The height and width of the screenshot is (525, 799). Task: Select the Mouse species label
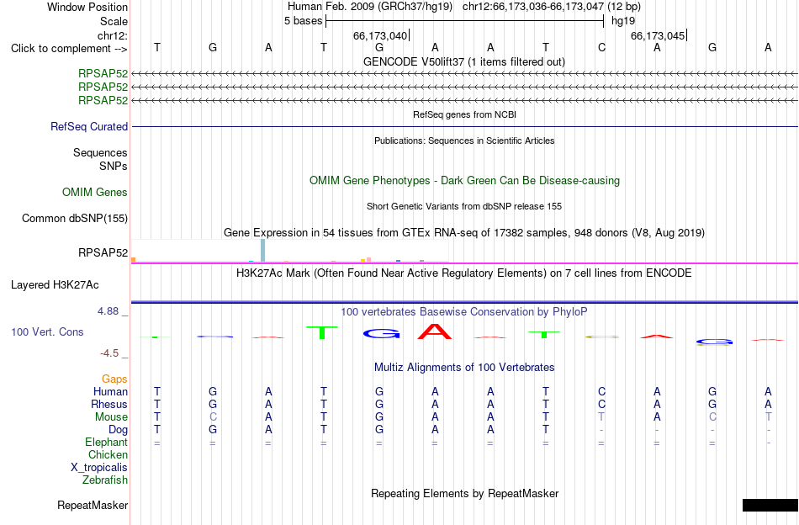(111, 417)
